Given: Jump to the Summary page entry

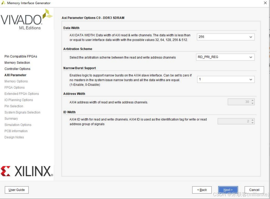Looking at the screenshot, I should pos(11,118).
